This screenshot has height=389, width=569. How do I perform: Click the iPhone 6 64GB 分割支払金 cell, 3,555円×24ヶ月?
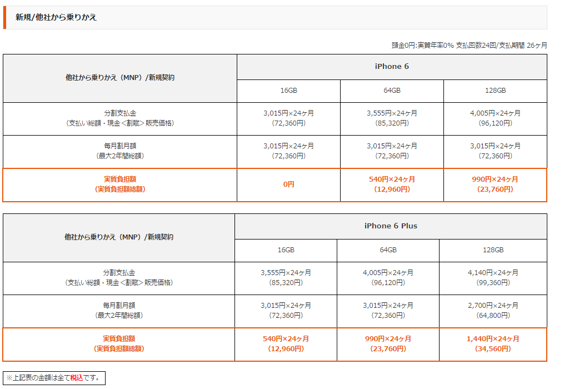(x=392, y=119)
